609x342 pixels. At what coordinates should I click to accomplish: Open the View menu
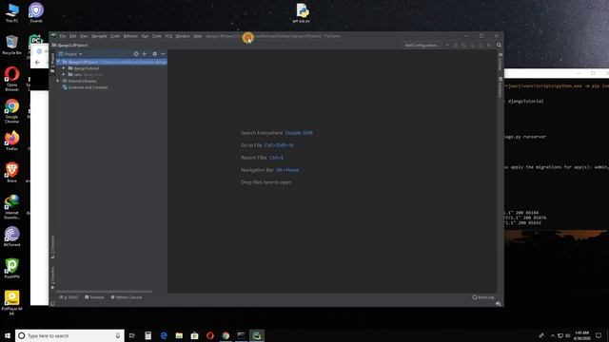[x=84, y=36]
